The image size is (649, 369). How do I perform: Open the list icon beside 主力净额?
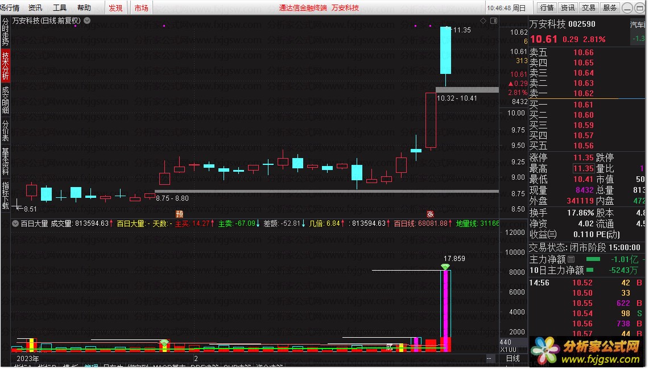point(571,259)
